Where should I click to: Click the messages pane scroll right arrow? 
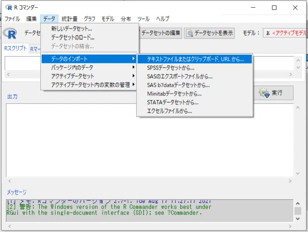pos(290,226)
